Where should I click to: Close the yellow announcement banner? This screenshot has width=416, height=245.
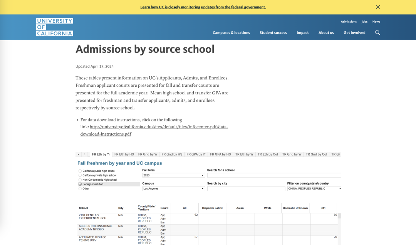click(378, 7)
